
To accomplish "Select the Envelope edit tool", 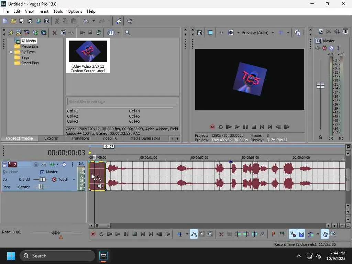I will [x=194, y=234].
